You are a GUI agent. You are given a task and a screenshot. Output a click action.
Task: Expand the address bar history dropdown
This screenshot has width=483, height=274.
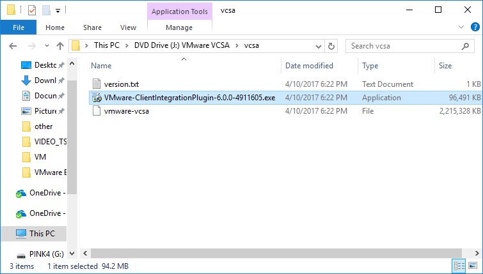tap(319, 46)
